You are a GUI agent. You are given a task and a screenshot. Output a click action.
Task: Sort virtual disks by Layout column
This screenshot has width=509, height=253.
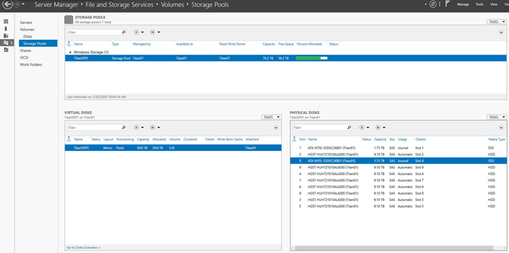[x=108, y=139]
